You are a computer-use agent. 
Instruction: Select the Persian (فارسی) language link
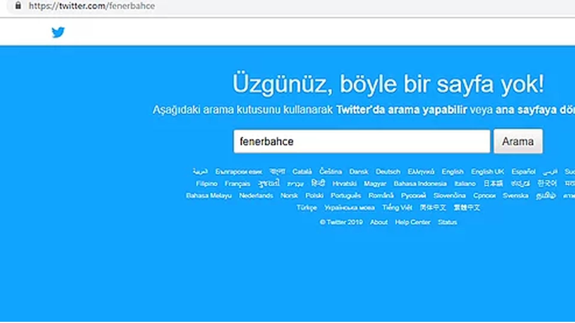click(x=550, y=172)
